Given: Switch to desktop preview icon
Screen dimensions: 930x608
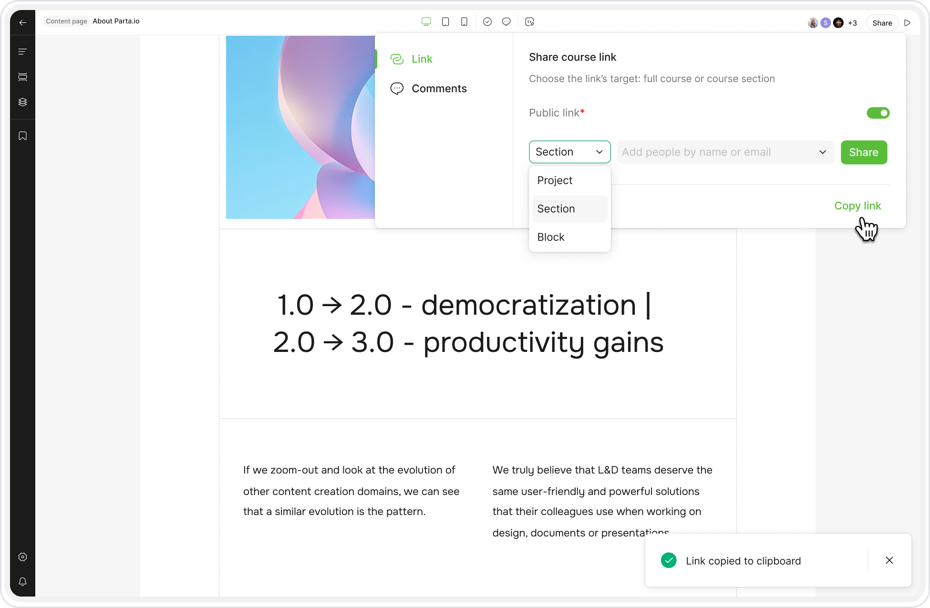Looking at the screenshot, I should 426,22.
